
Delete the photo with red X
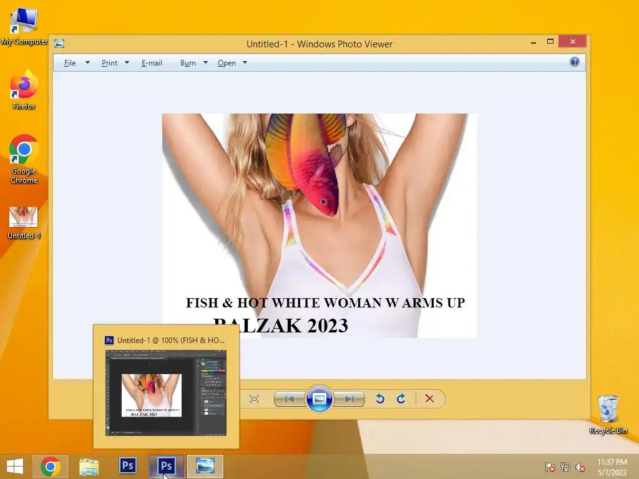pos(429,399)
